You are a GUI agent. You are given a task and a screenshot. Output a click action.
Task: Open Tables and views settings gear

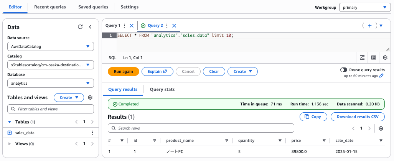click(90, 97)
